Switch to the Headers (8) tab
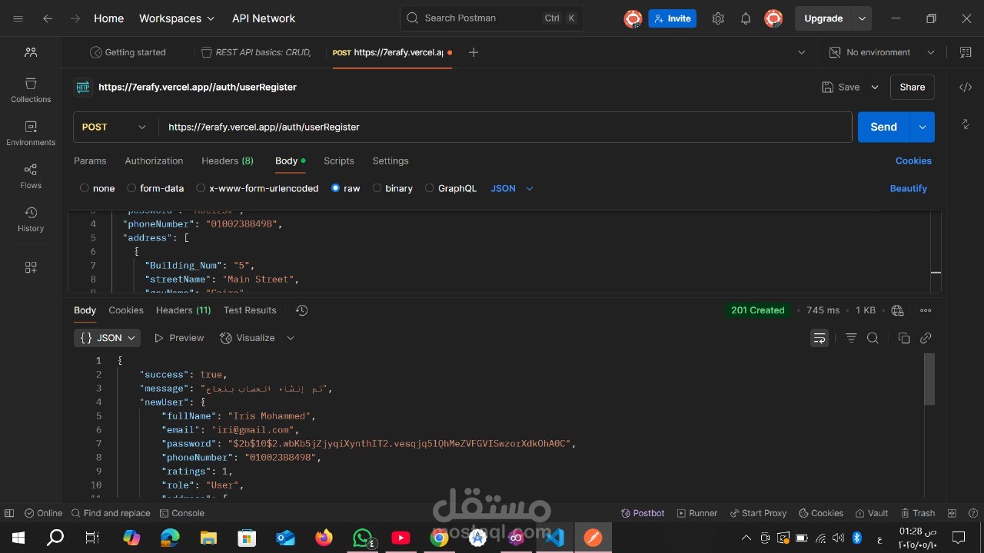984x553 pixels. tap(227, 161)
